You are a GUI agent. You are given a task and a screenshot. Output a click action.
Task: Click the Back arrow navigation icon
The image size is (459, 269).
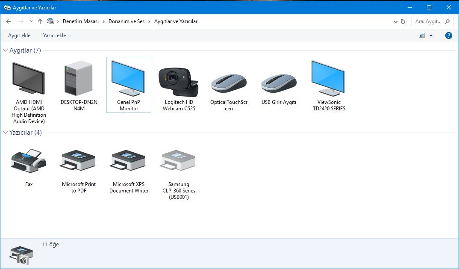[x=9, y=21]
